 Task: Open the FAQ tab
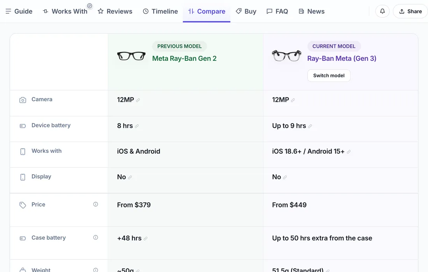click(277, 11)
